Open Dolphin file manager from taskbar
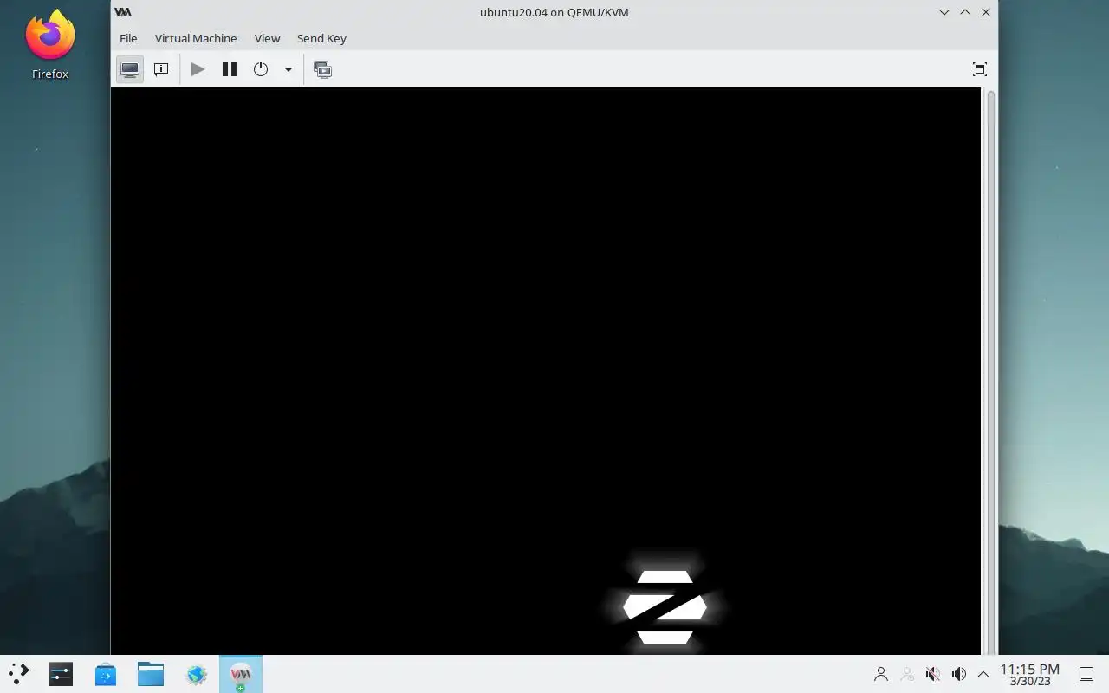Viewport: 1109px width, 693px height. tap(151, 674)
